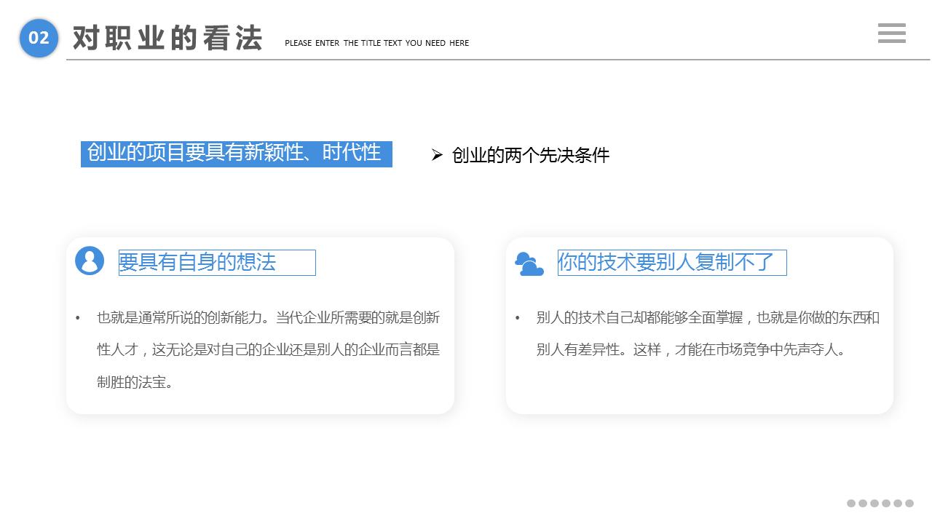This screenshot has height=524, width=932.
Task: Click the arrow bullet before 创业的两个先决条件
Action: pyautogui.click(x=436, y=155)
